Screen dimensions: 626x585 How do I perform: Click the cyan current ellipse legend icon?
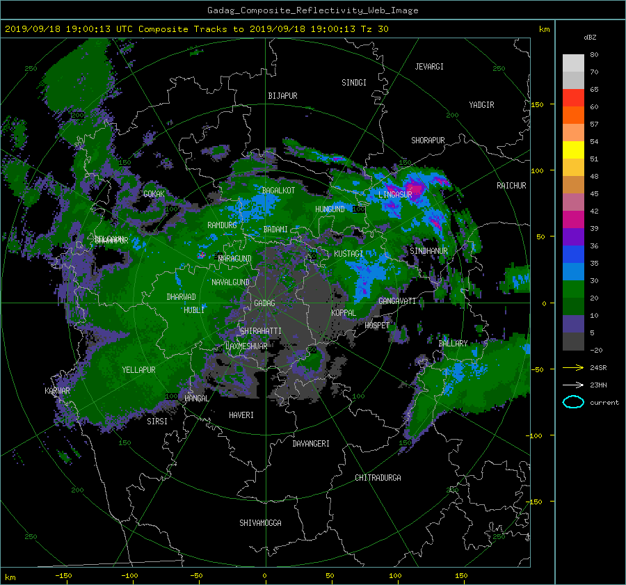573,402
